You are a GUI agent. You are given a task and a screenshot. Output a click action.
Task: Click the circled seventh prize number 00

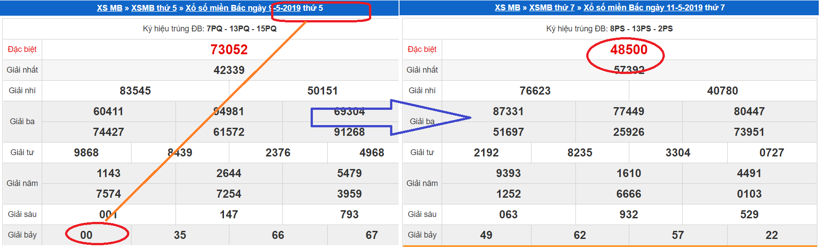pos(86,235)
